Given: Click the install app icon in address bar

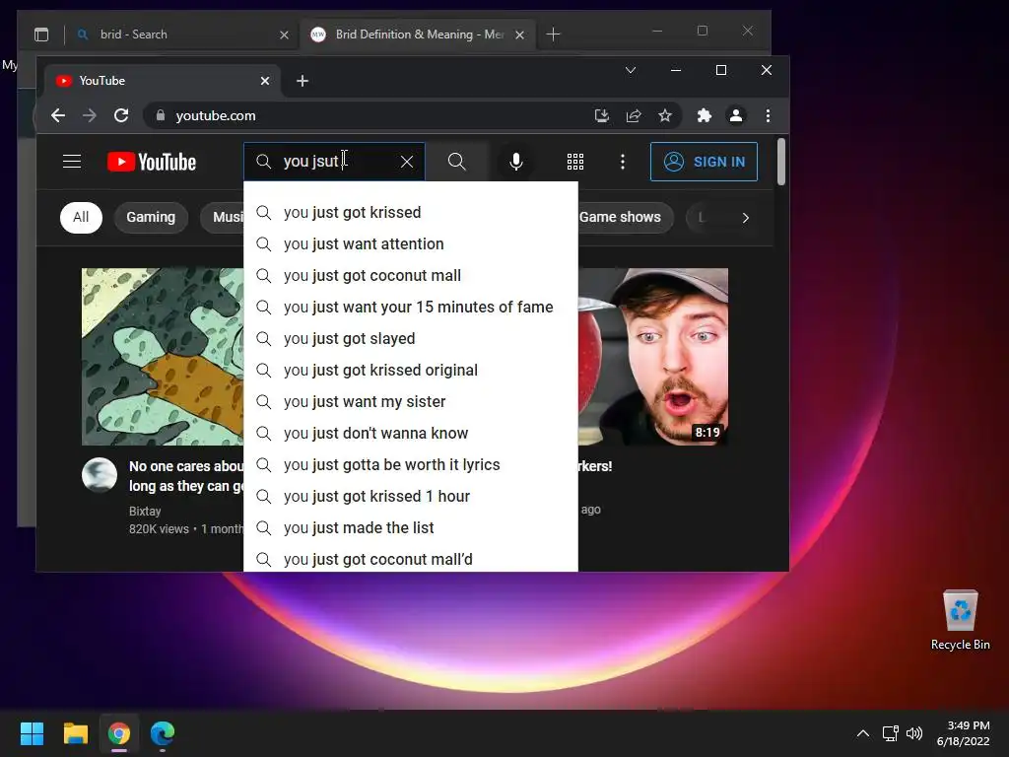Looking at the screenshot, I should (x=602, y=116).
